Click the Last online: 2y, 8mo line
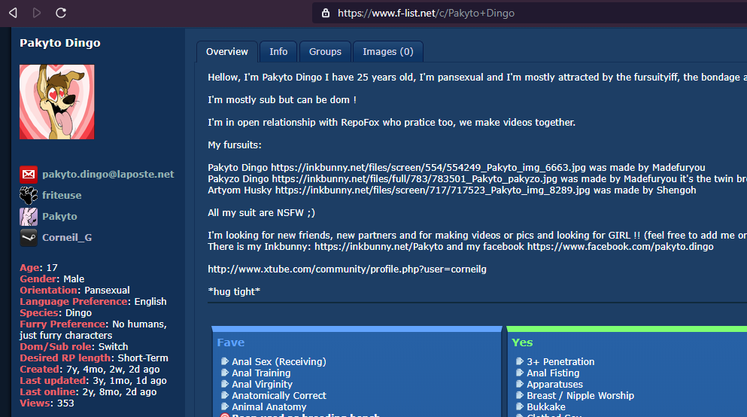 click(x=88, y=391)
